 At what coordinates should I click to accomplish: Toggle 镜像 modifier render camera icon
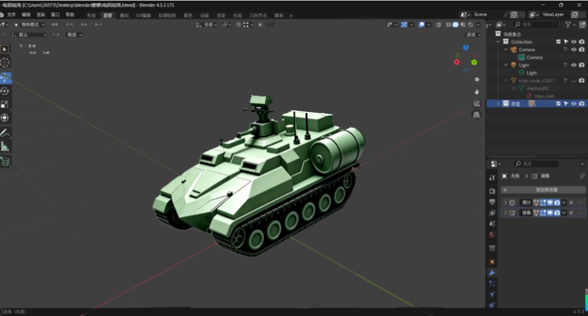[x=558, y=213]
